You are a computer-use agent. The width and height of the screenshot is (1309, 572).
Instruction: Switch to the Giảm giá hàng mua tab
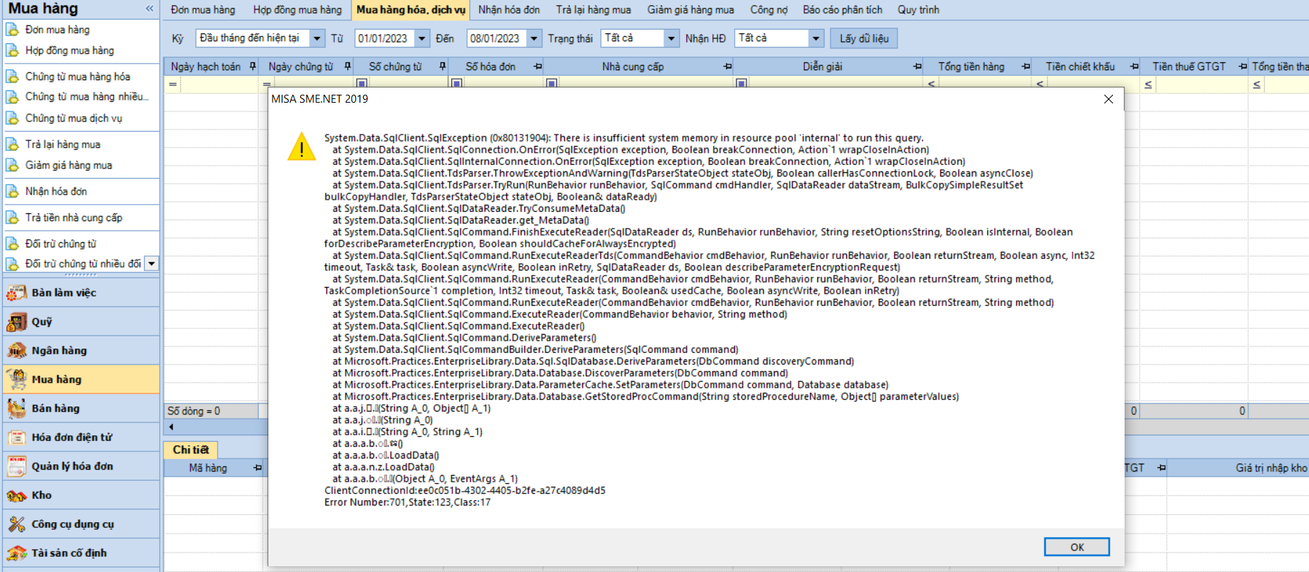pyautogui.click(x=691, y=10)
